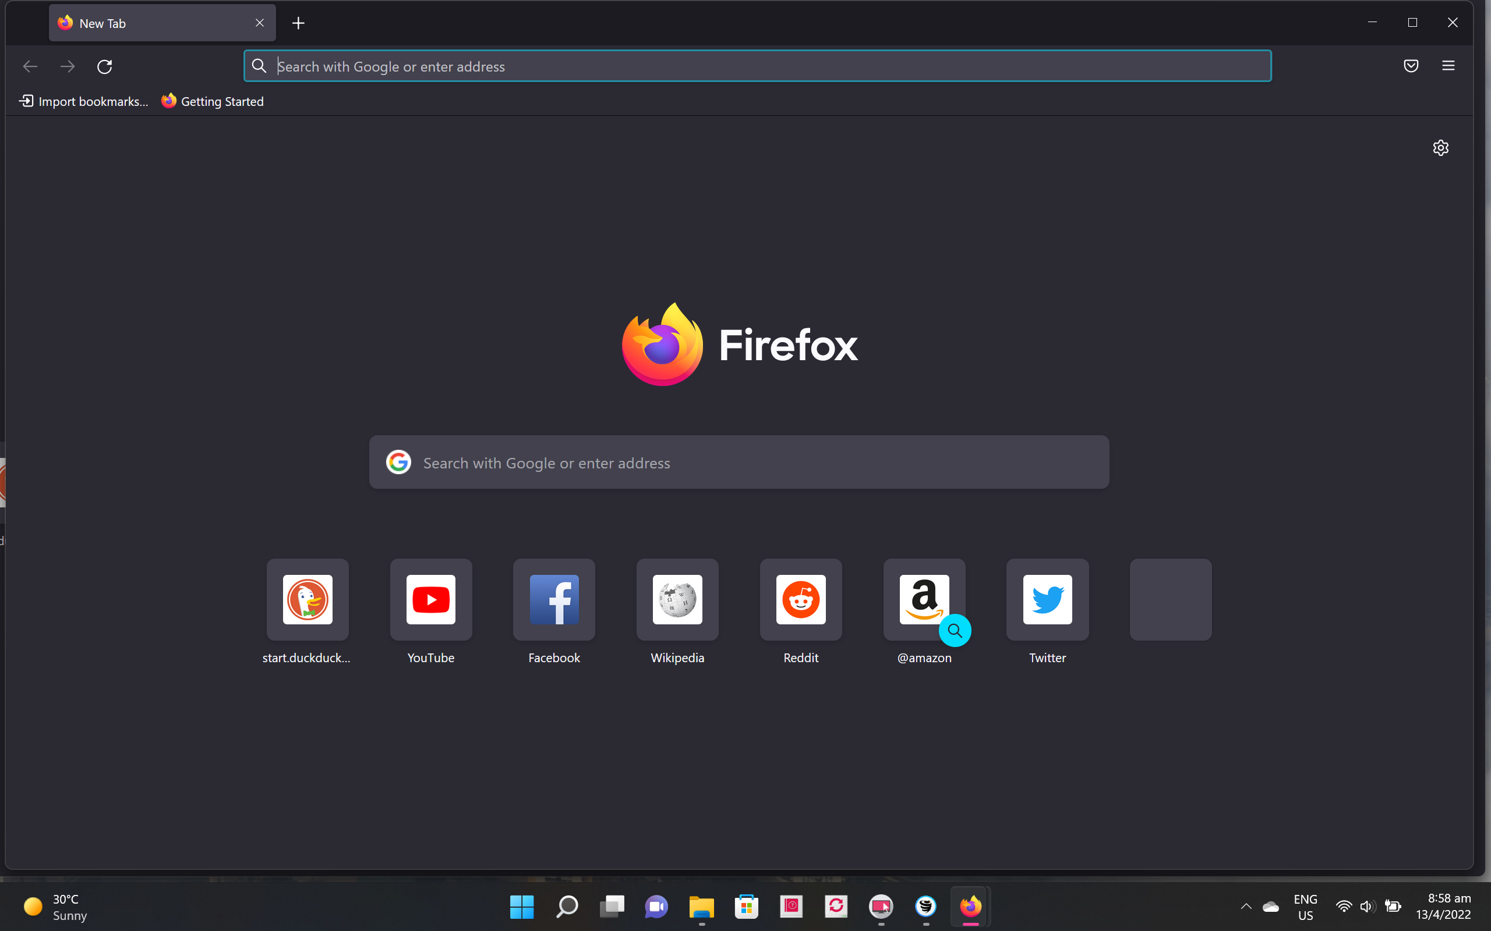Open the YouTube shortcut tile
1491x931 pixels.
(430, 600)
